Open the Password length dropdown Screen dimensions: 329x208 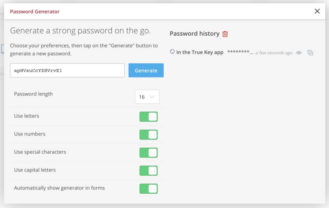[x=147, y=97]
